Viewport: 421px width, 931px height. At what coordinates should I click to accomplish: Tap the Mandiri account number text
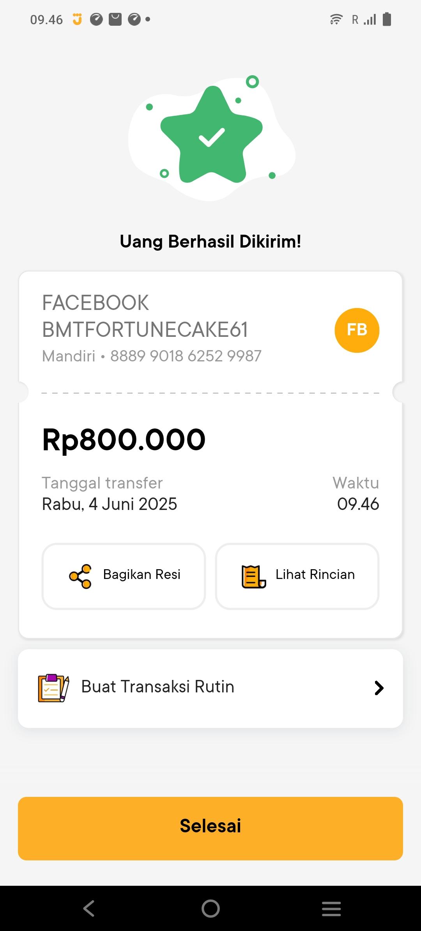point(186,356)
